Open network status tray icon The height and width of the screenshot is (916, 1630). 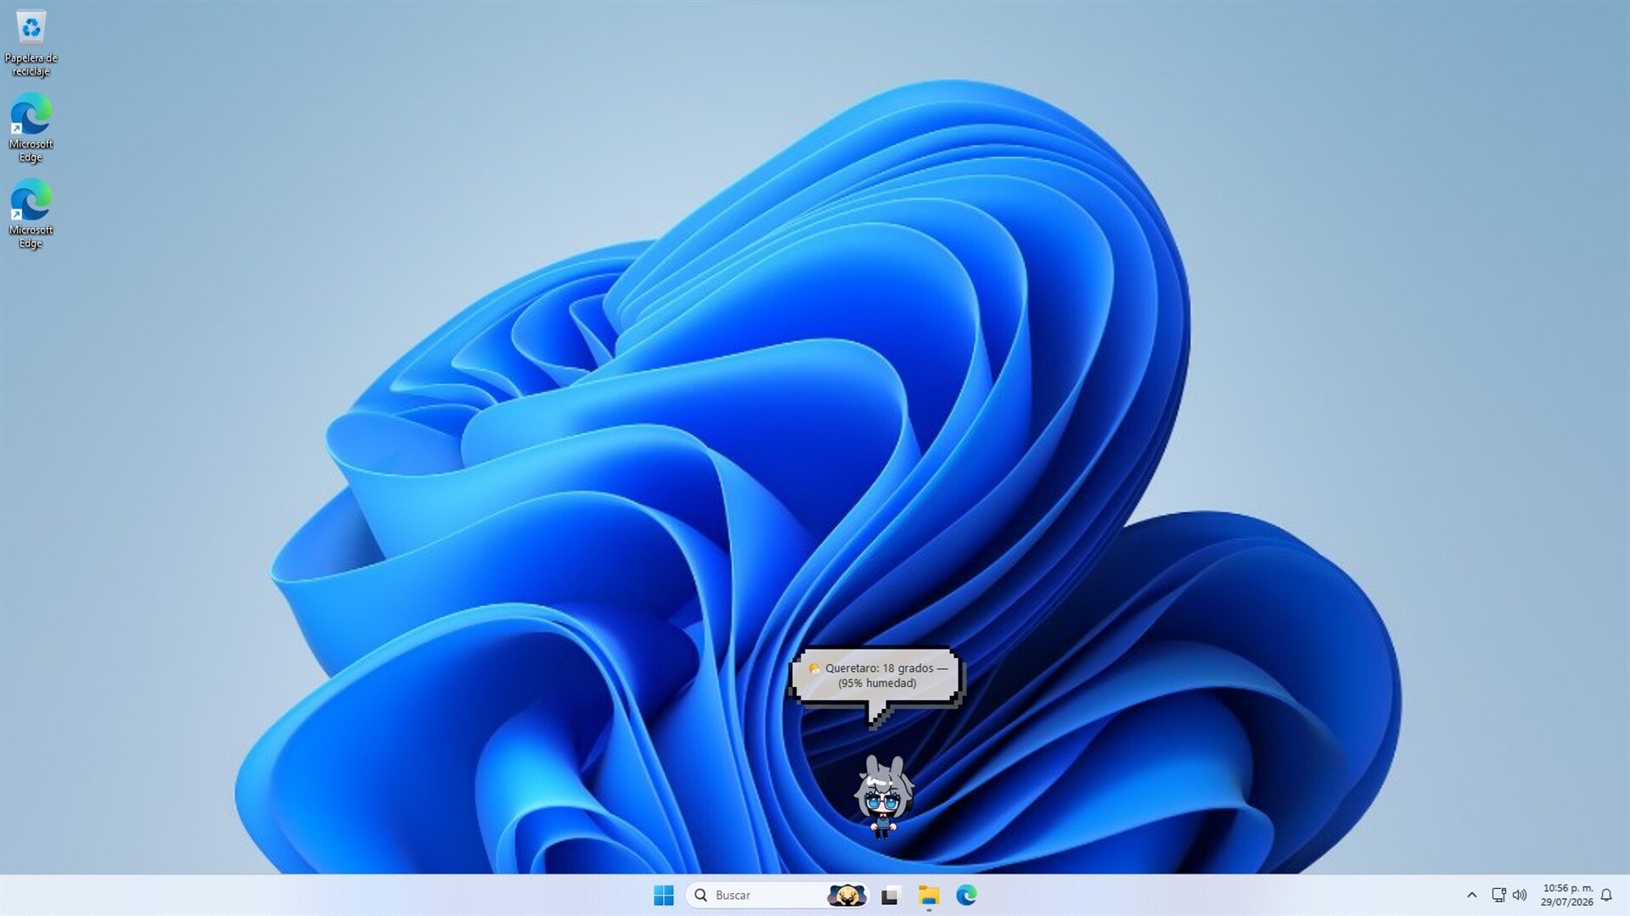[1498, 895]
